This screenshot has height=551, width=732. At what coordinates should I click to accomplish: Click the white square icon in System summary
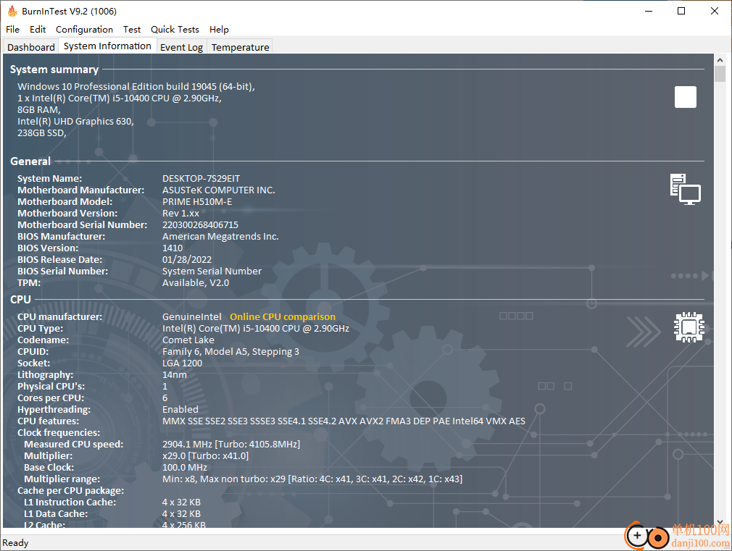(686, 97)
